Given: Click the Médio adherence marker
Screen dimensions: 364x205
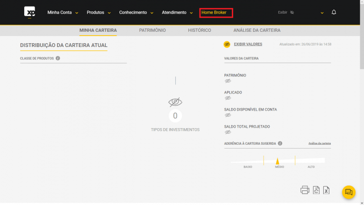Looking at the screenshot, I should tap(277, 161).
